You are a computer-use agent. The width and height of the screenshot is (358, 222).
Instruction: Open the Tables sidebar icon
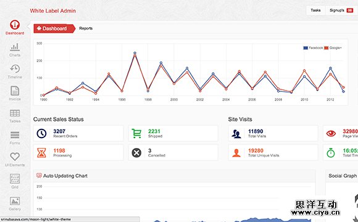15,113
